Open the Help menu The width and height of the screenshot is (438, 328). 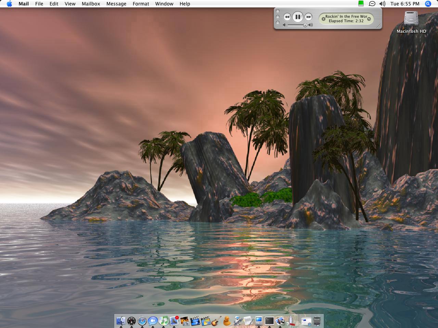pyautogui.click(x=185, y=4)
